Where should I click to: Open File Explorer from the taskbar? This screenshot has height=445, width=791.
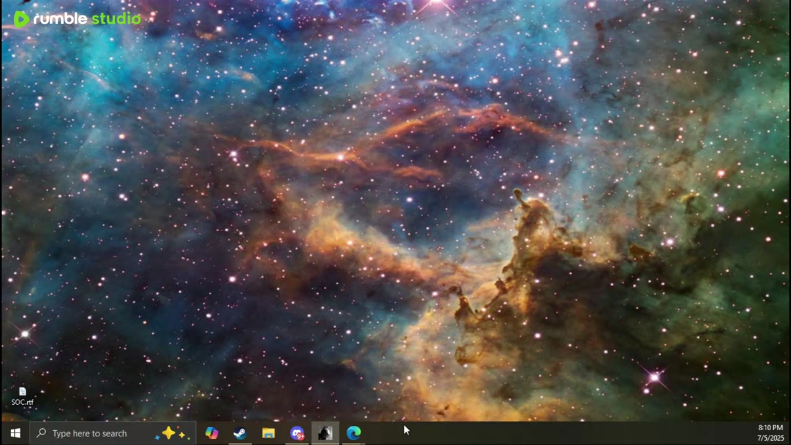click(268, 433)
